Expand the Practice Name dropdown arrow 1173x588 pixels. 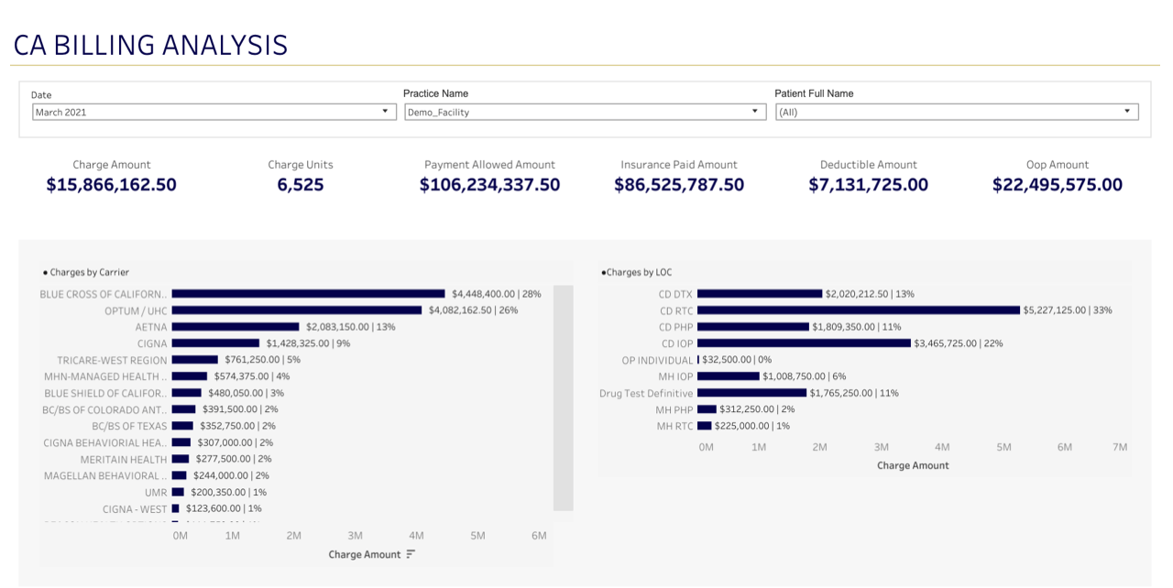(754, 112)
